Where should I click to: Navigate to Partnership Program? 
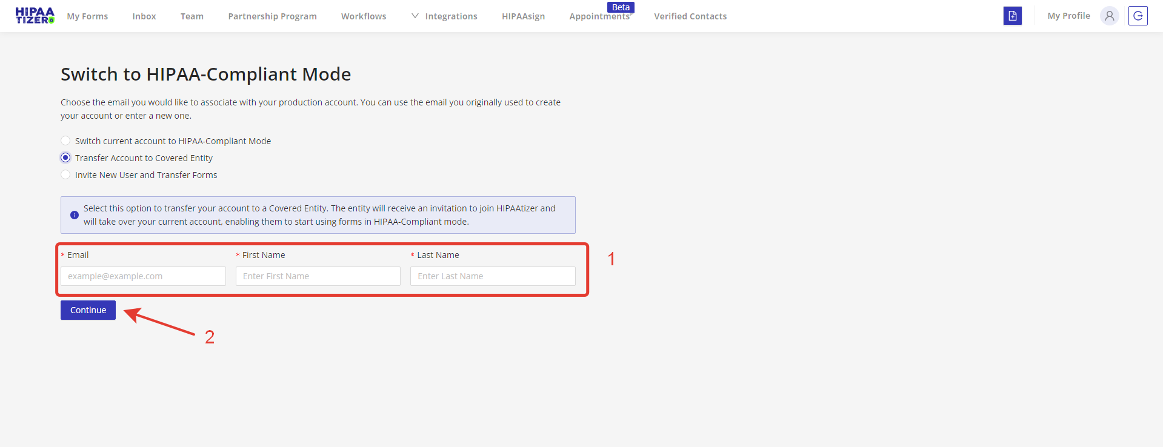[x=272, y=16]
